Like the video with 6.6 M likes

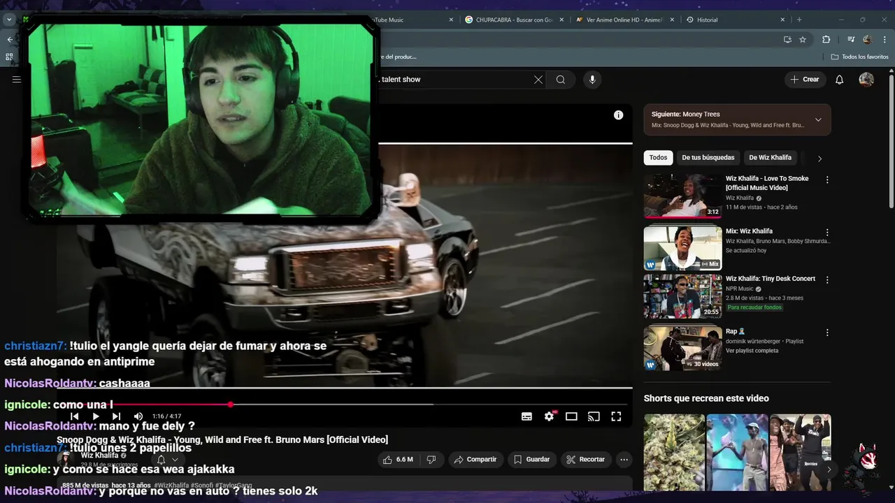397,460
